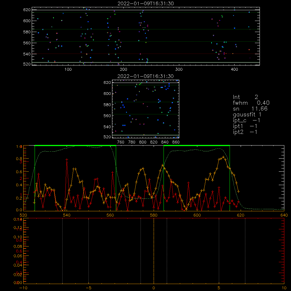This screenshot has height=291, width=291.
Task: Click x-axis label 860 on the middle plot
Action: (x=176, y=142)
